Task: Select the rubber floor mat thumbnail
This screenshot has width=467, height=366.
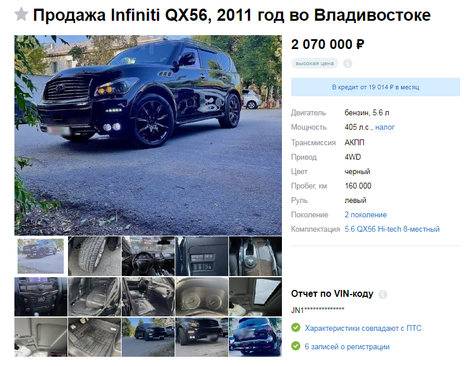Action: click(x=95, y=337)
